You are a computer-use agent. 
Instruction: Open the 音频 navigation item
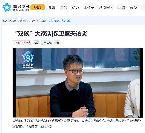pos(133,7)
